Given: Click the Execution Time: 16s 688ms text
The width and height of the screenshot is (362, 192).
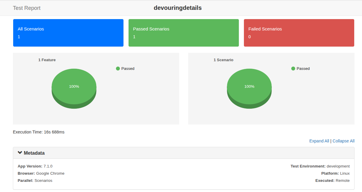Looking at the screenshot, I should [x=39, y=132].
